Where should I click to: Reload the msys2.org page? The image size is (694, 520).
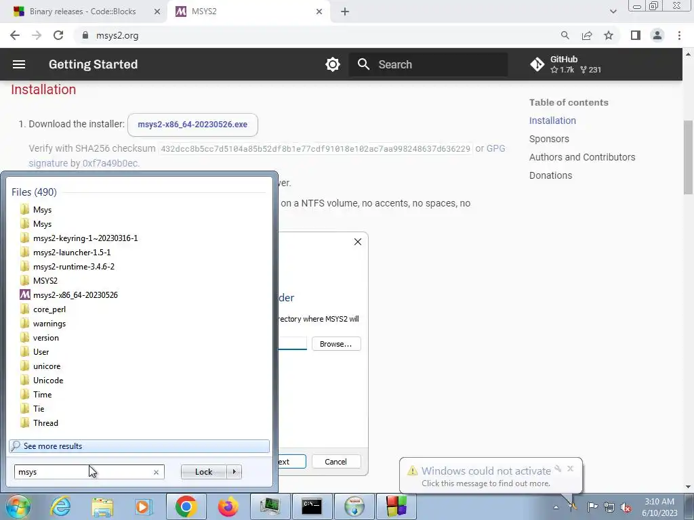point(58,35)
